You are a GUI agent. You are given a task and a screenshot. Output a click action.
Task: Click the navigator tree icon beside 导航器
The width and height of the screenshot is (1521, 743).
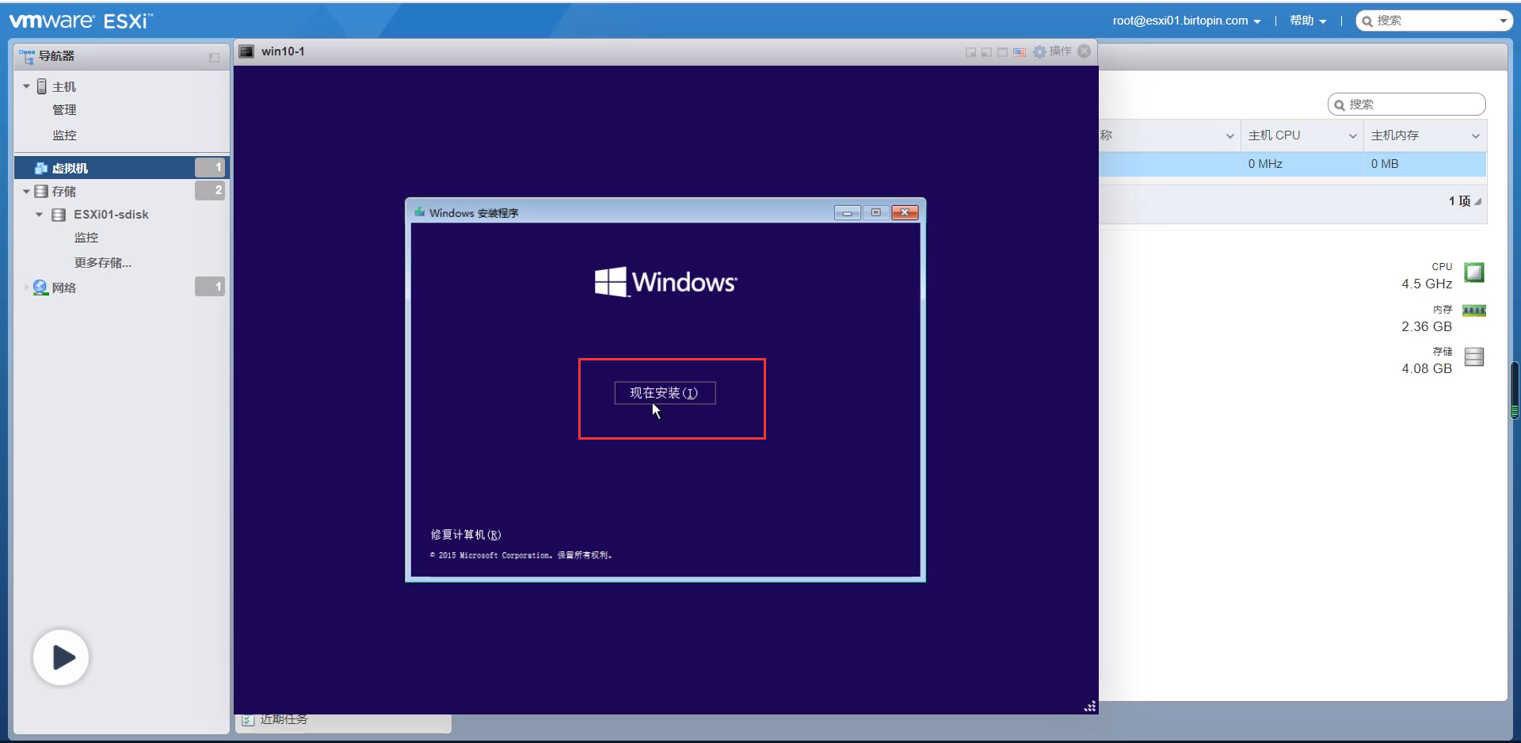tap(27, 56)
